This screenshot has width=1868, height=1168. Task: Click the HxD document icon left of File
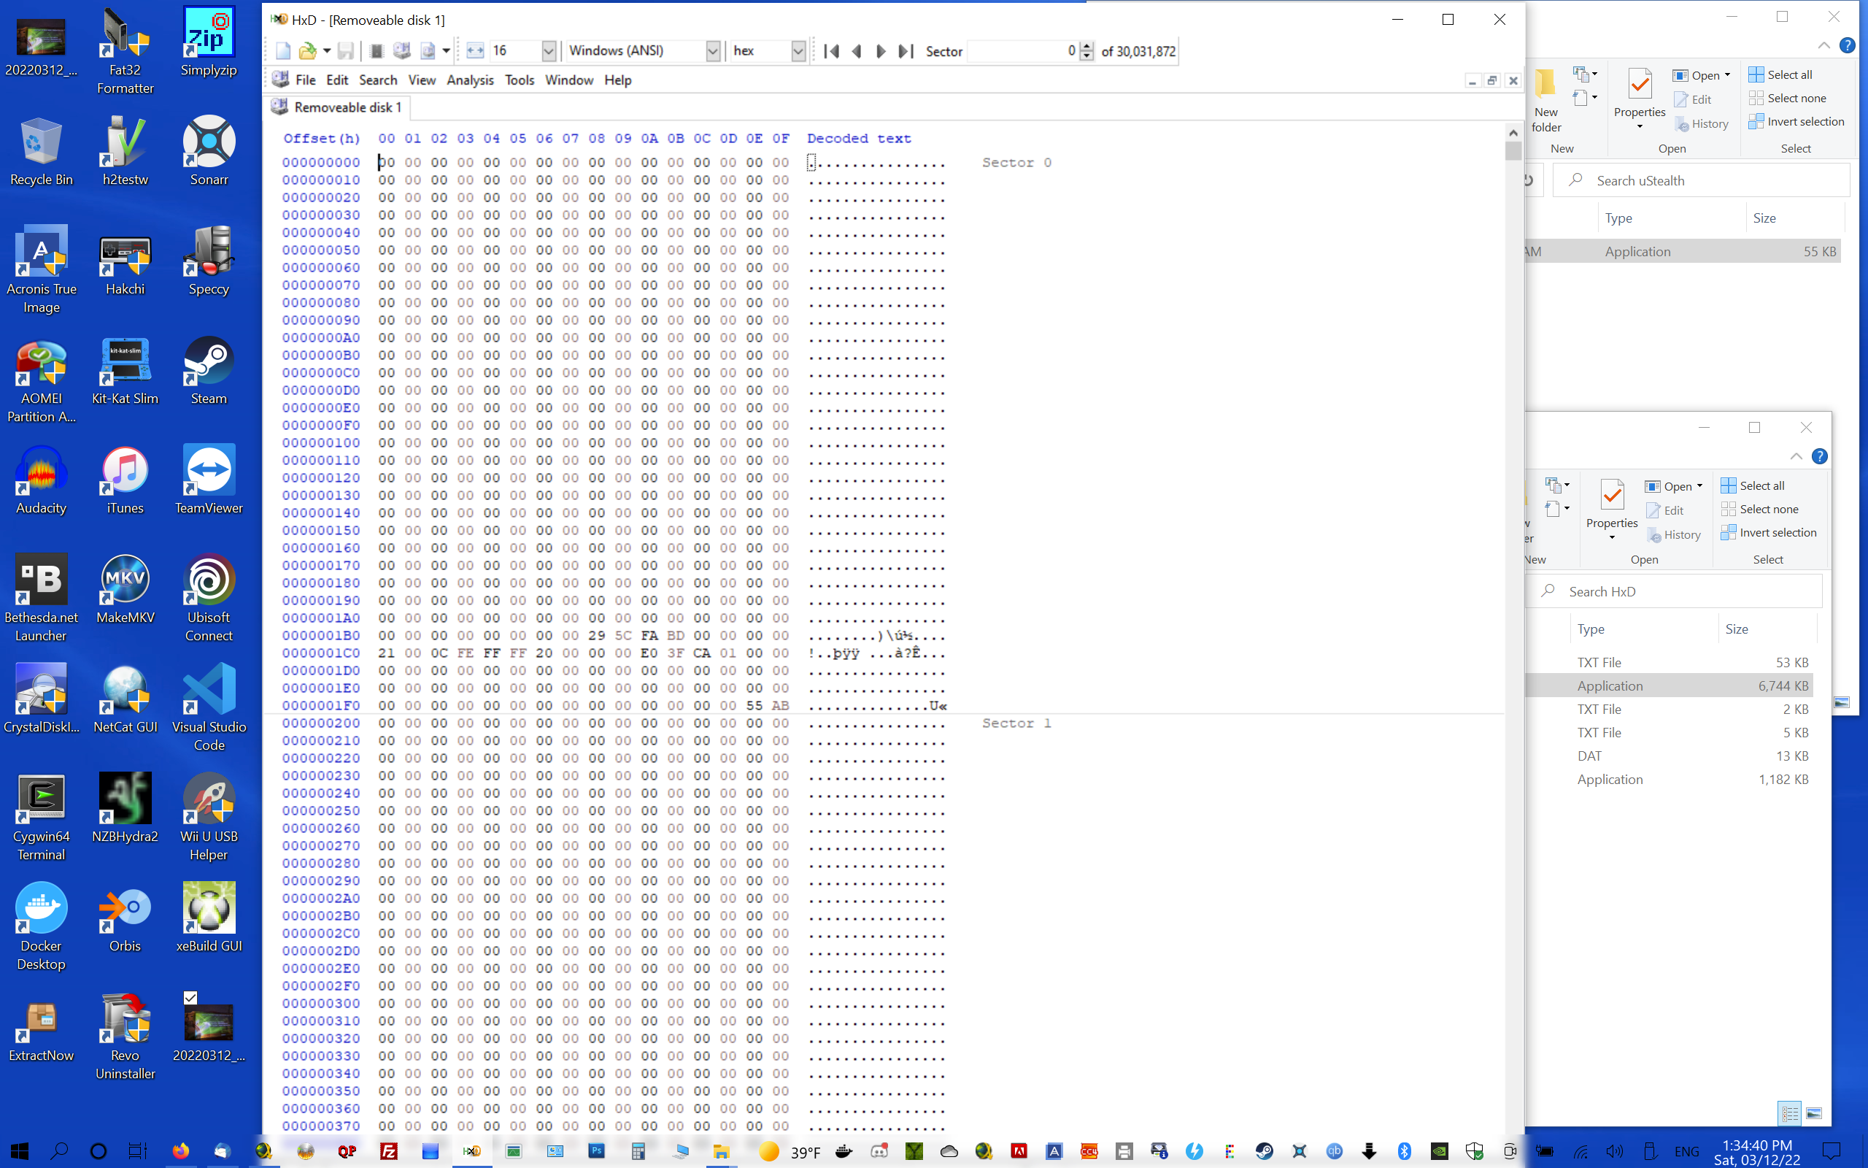tap(281, 80)
